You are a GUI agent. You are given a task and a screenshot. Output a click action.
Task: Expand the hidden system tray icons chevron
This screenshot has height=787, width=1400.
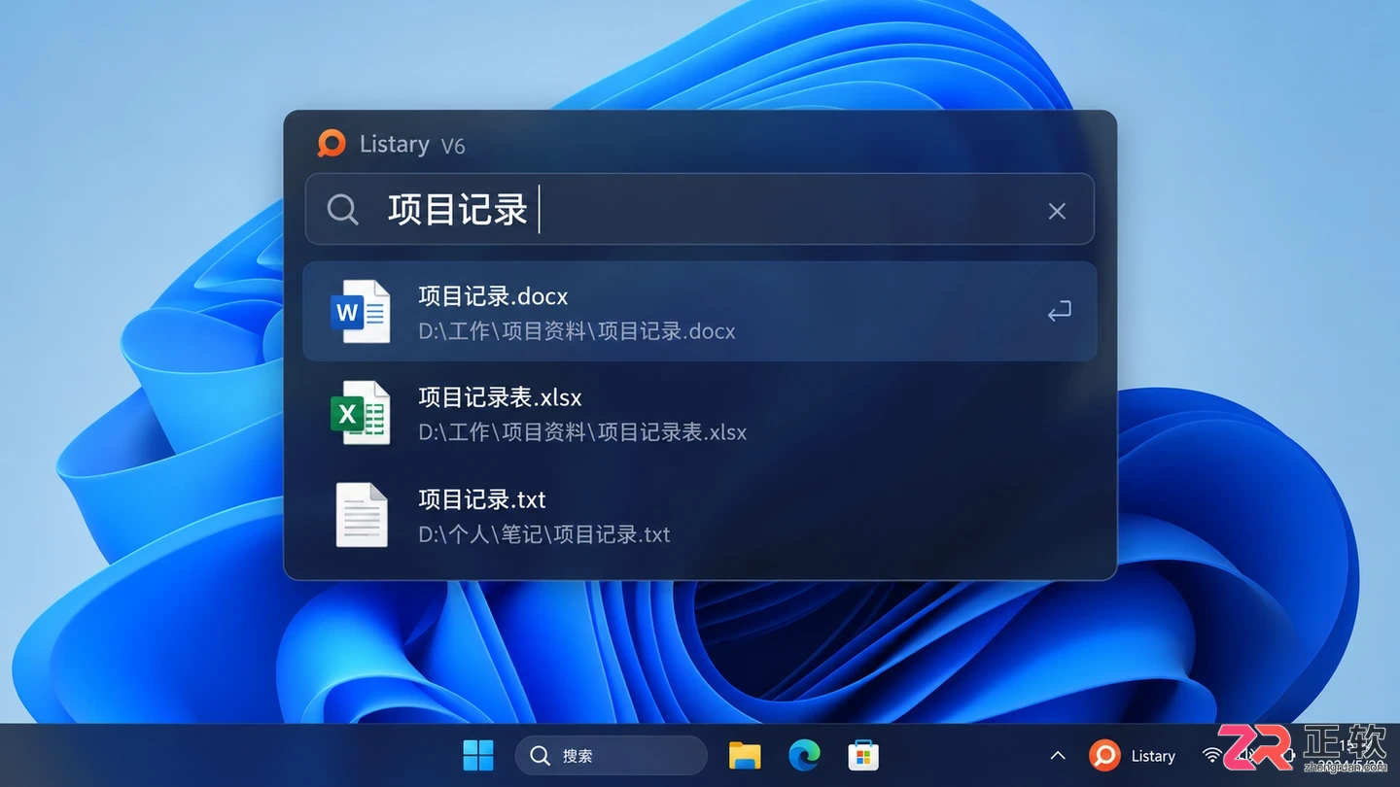(x=1058, y=756)
